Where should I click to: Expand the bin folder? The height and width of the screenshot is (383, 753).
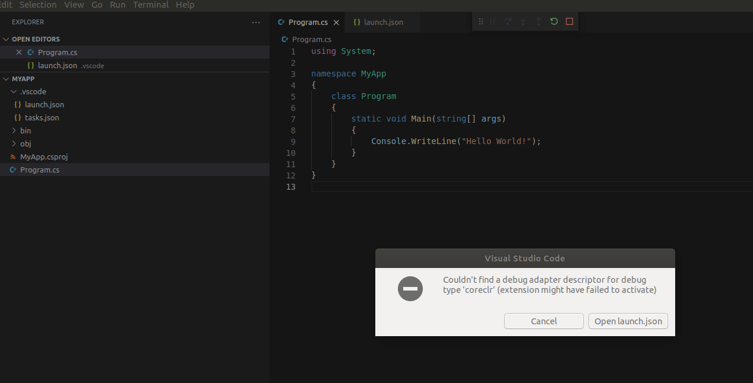click(x=13, y=130)
